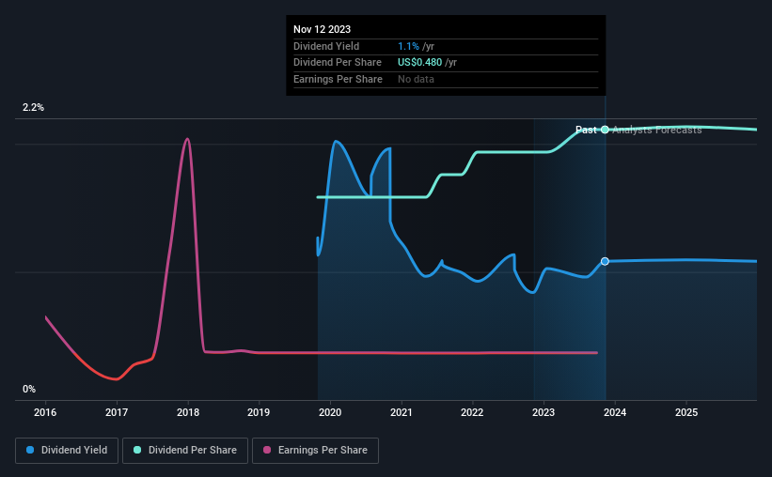Click the pink dot in Earnings Per Share legend
The image size is (772, 477).
point(267,450)
